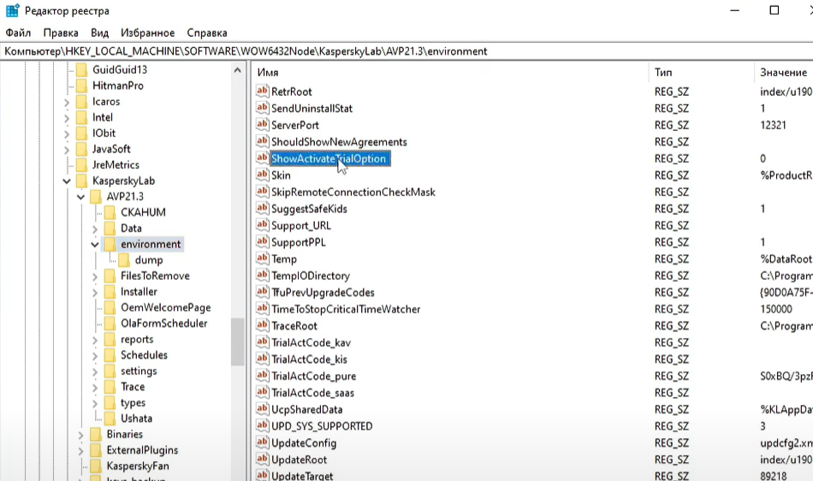Click the folder icon of dump subkey
The width and height of the screenshot is (813, 481).
(124, 260)
